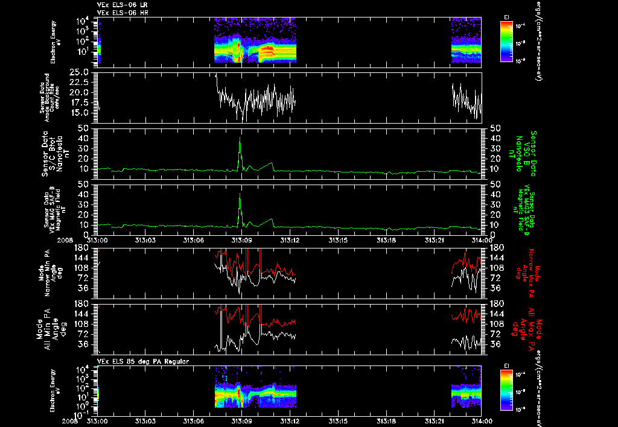Click the right-side "30" tick of the MAG SAF-B panel

[x=495, y=204]
